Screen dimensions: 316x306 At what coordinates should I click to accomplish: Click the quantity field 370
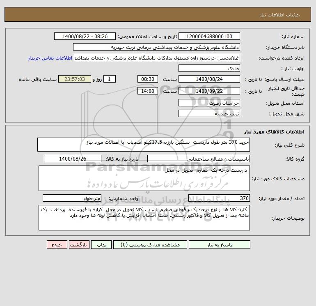tap(219, 198)
